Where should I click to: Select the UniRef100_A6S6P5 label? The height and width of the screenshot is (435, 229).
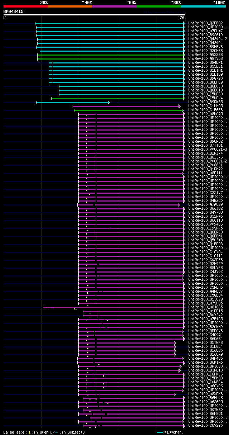(205, 402)
